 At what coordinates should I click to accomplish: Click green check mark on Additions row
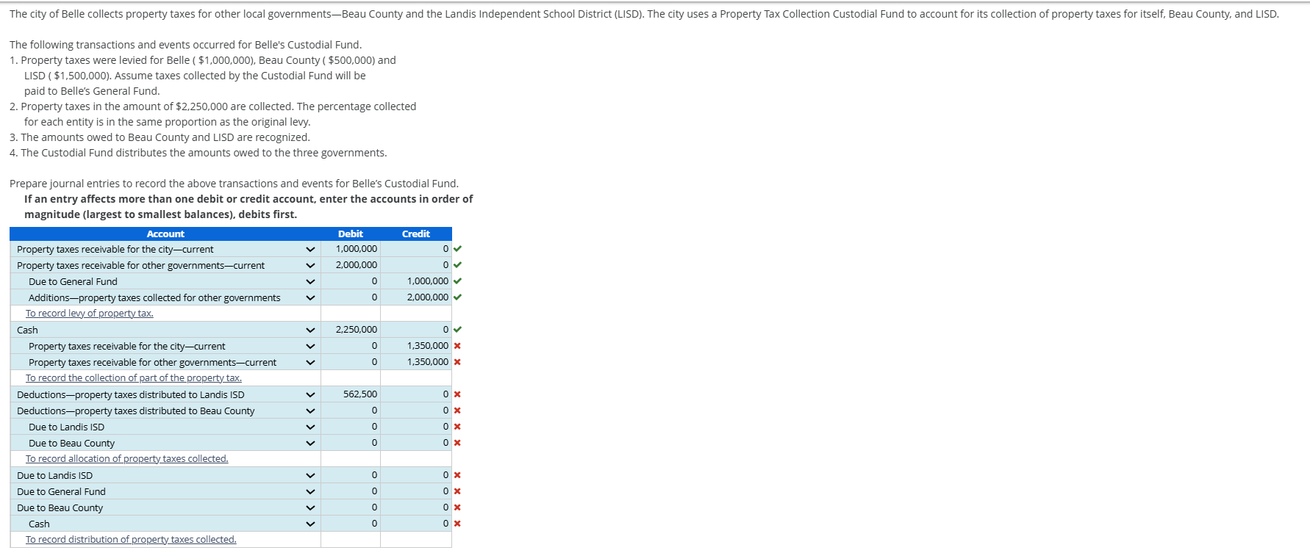458,297
